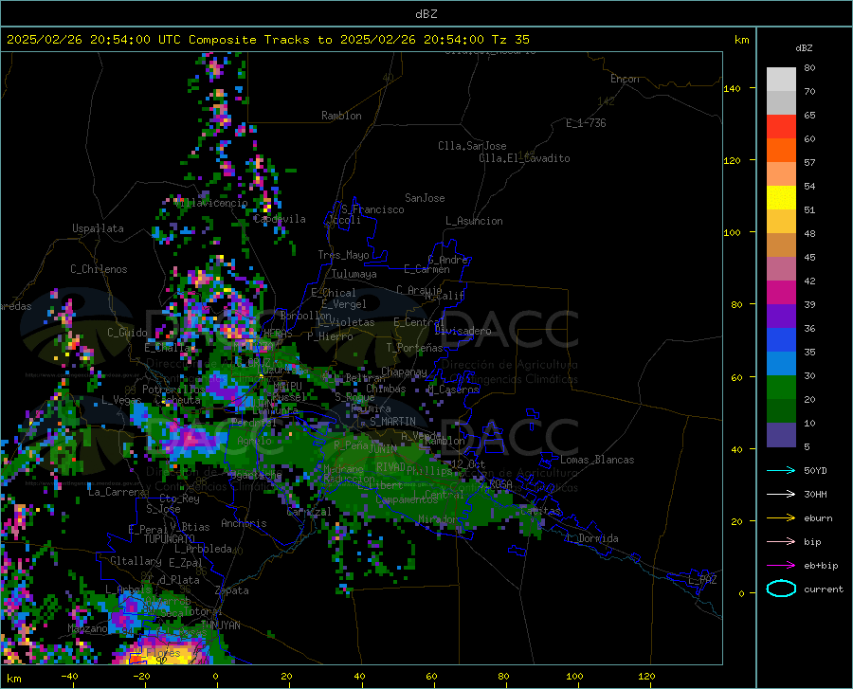The width and height of the screenshot is (853, 689).
Task: Click the yellow eburn arrow legend icon
Action: (781, 518)
